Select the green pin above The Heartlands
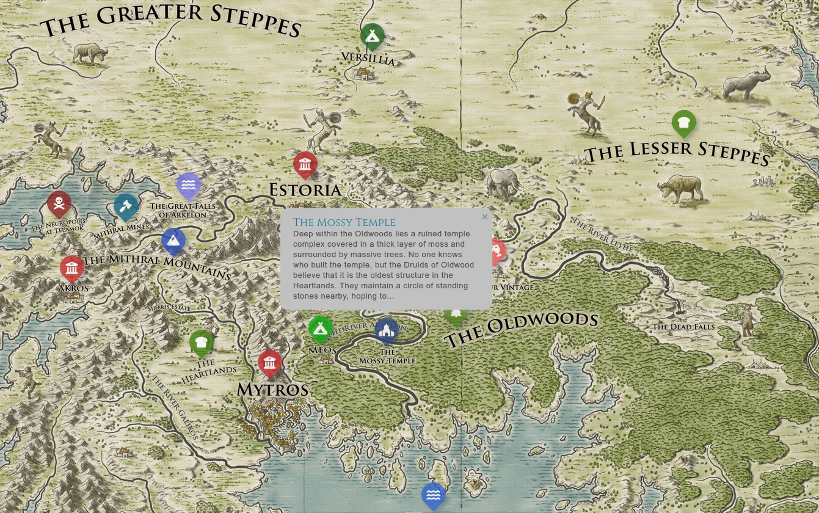This screenshot has height=513, width=819. pyautogui.click(x=202, y=343)
